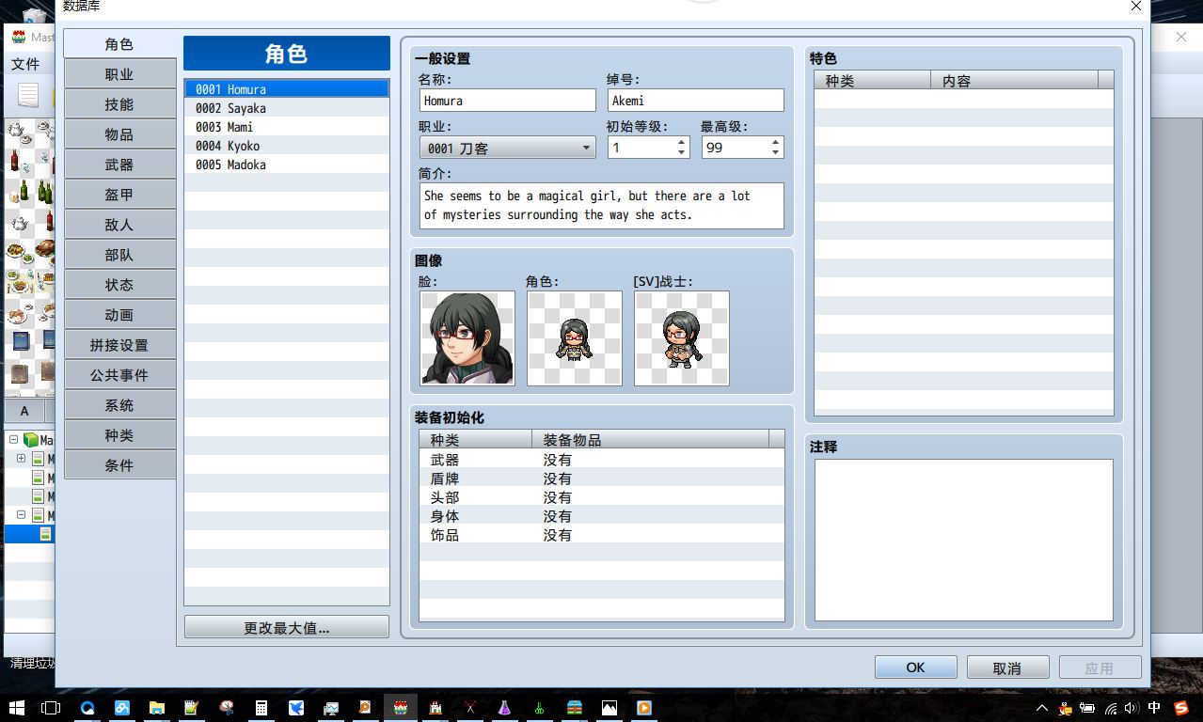Click the Sogou input method tray icon
Image resolution: width=1203 pixels, height=722 pixels.
coord(1179,708)
